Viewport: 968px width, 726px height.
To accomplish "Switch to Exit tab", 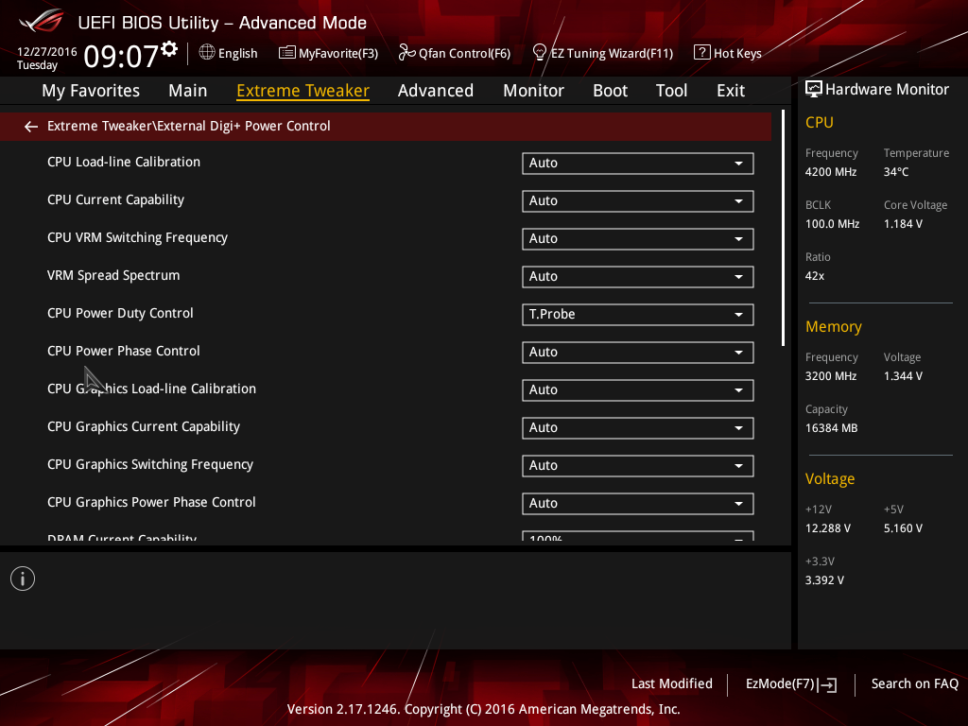I will click(731, 91).
